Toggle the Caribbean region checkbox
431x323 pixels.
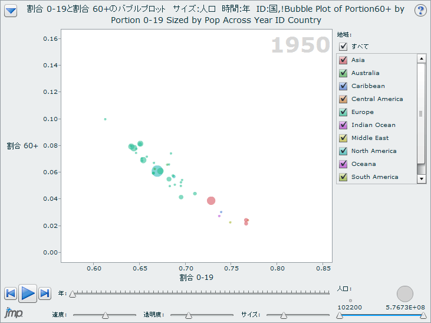[x=343, y=86]
